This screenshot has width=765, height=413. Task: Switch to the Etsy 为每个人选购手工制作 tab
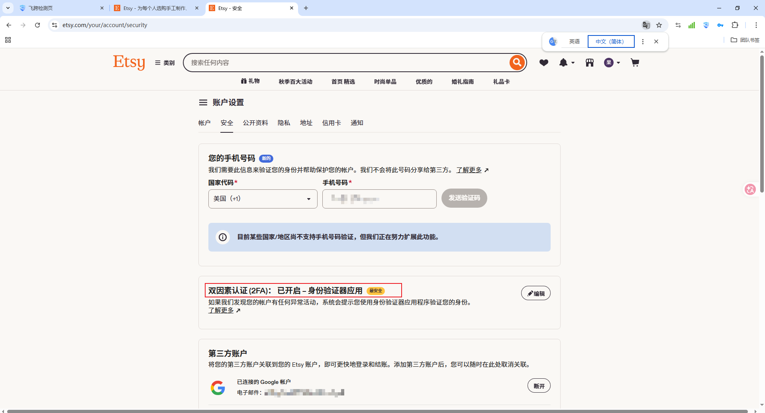(155, 8)
